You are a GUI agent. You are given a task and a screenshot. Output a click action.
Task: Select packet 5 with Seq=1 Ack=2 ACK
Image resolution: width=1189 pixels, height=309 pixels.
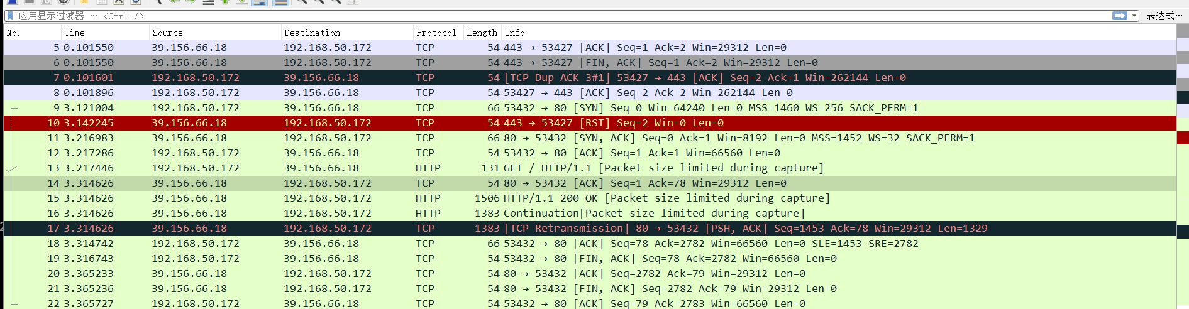pyautogui.click(x=590, y=48)
